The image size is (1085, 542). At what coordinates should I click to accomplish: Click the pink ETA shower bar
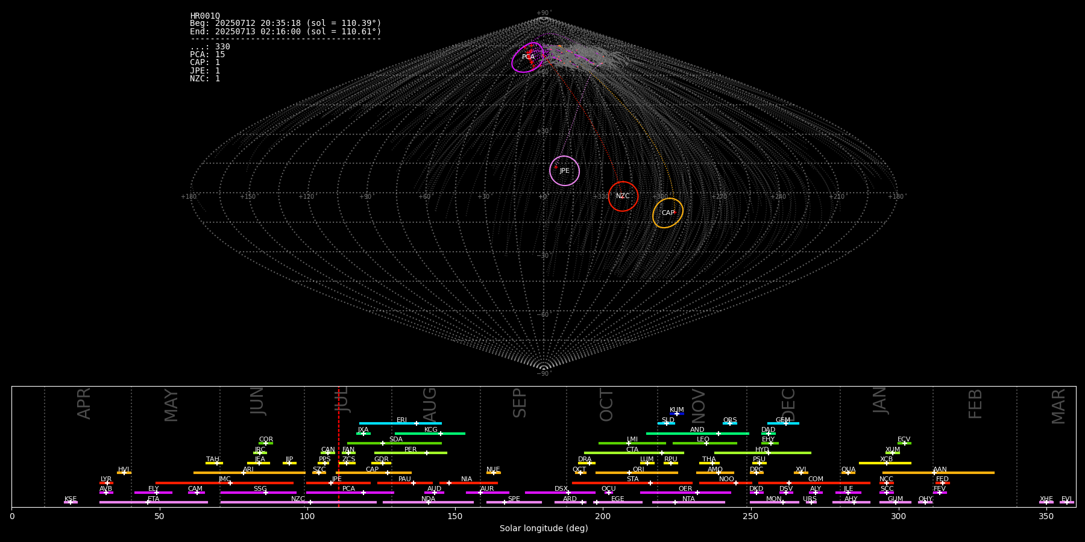[x=154, y=502]
